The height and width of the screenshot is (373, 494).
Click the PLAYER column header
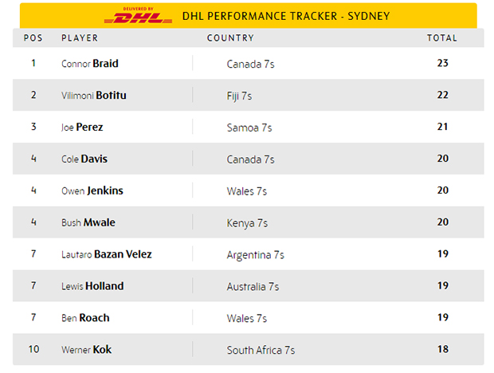(x=80, y=37)
